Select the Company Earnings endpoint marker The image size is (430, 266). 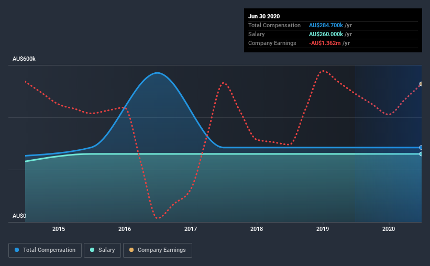(421, 84)
